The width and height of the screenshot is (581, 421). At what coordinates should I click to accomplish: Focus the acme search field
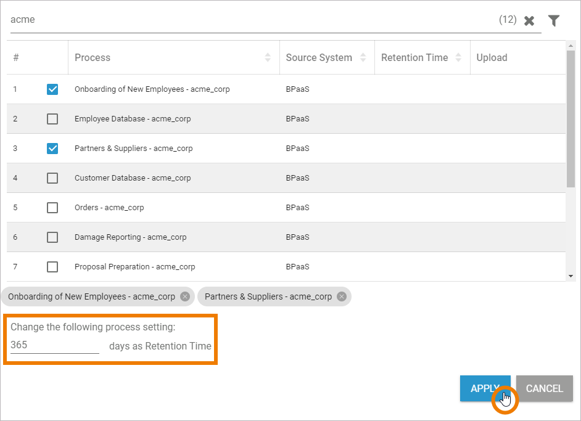[247, 20]
